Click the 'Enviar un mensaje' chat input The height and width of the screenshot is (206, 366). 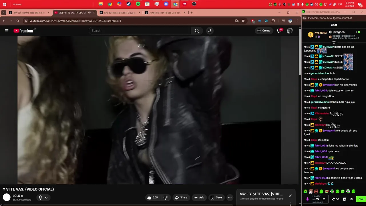[x=316, y=199]
